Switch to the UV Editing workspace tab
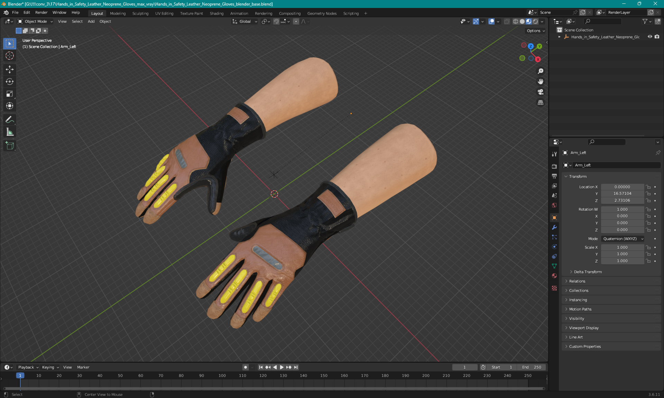The image size is (664, 398). point(164,13)
